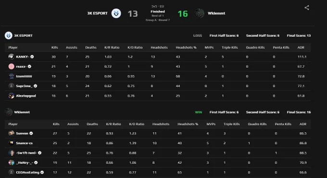
Task: Click verified badge next to -Sw1ft-iwnl-
Action: [39, 153]
